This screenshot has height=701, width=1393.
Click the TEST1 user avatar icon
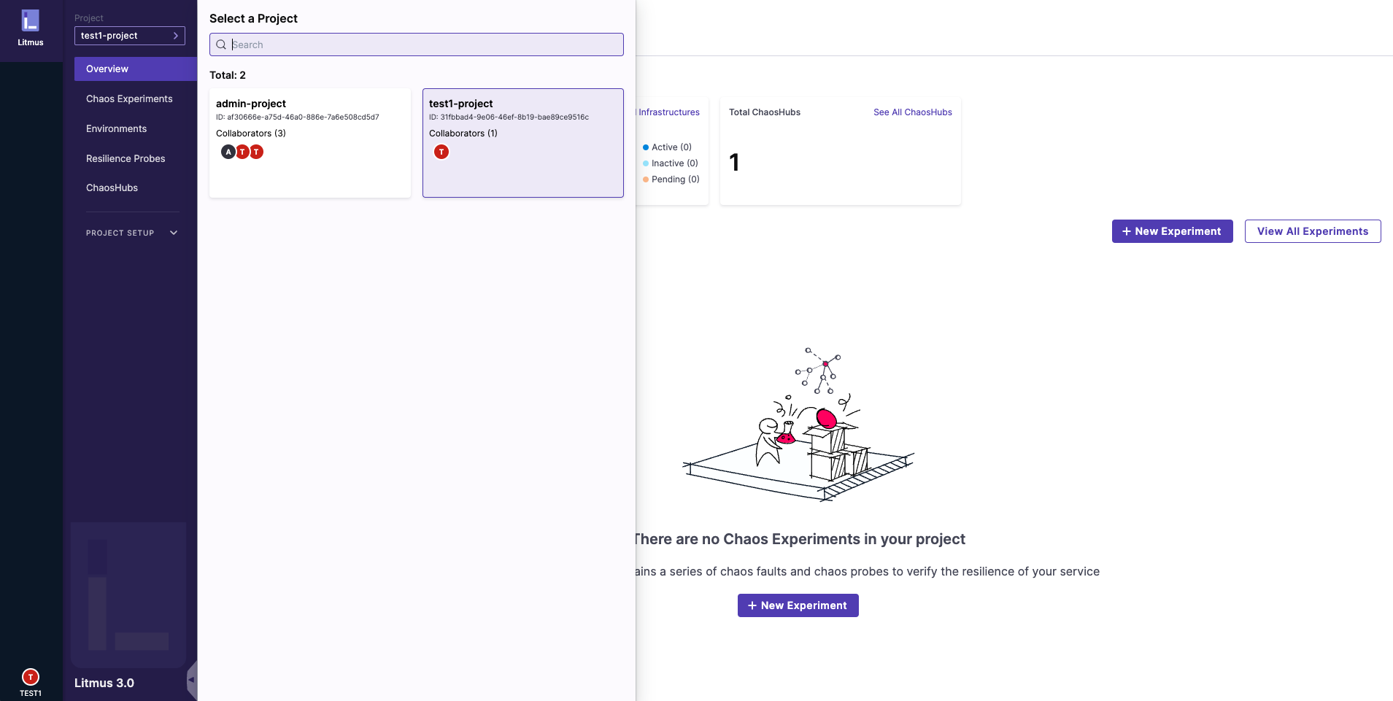pos(31,676)
